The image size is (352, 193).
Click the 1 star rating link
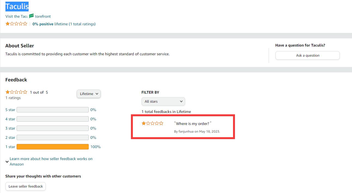tap(10, 147)
